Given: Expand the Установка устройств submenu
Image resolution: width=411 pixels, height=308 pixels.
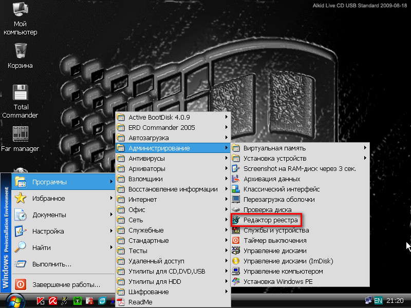Looking at the screenshot, I should [300, 158].
